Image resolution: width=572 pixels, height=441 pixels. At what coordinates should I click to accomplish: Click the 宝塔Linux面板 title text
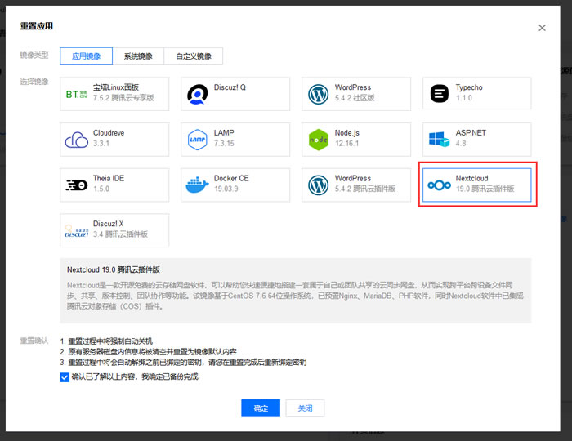pos(116,87)
